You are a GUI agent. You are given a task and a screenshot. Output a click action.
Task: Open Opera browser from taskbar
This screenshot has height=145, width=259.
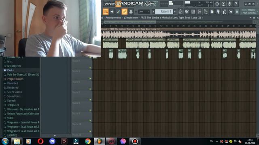pos(40,141)
